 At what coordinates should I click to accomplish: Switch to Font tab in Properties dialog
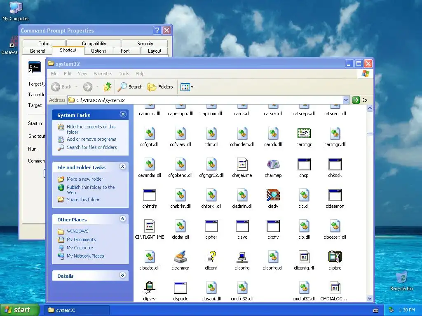pyautogui.click(x=125, y=51)
